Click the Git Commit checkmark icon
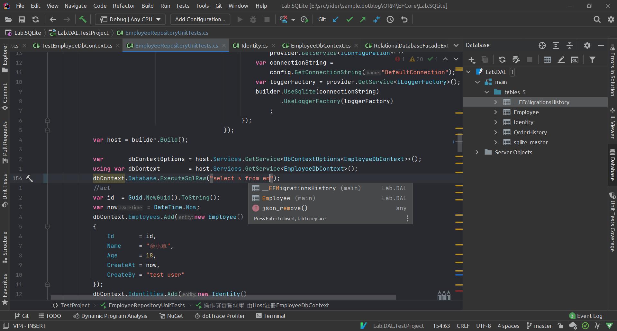Viewport: 617px width, 331px height. [349, 20]
